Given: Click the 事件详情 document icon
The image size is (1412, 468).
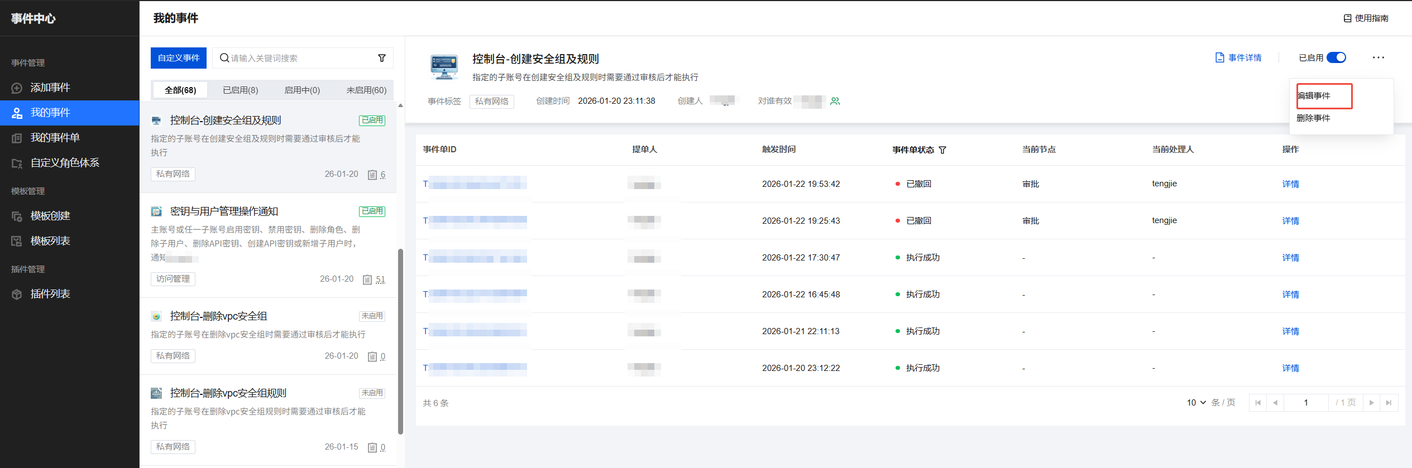Looking at the screenshot, I should point(1220,57).
